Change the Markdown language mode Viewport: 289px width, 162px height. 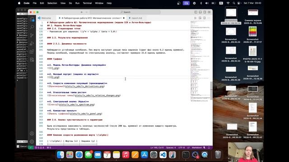197,148
